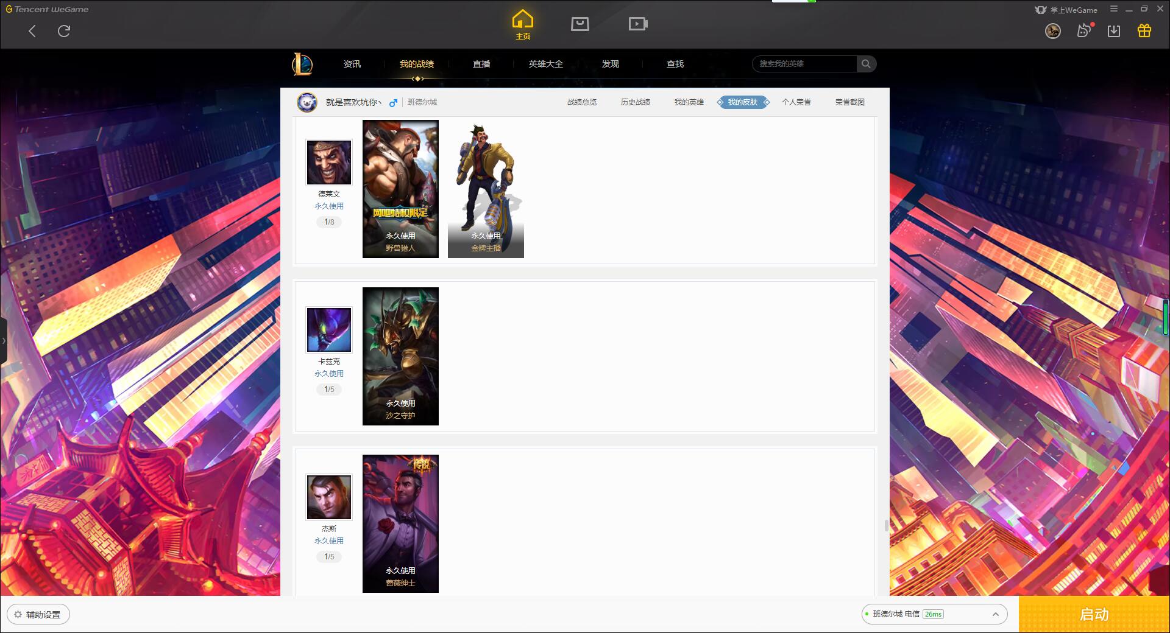Open the user avatar icon at top right
This screenshot has width=1170, height=633.
(x=1053, y=30)
